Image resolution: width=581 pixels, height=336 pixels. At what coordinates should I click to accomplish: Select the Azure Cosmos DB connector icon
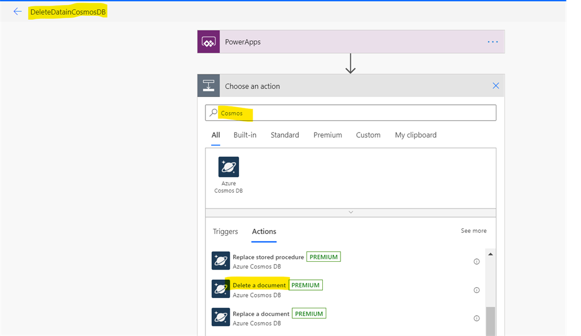click(x=229, y=167)
